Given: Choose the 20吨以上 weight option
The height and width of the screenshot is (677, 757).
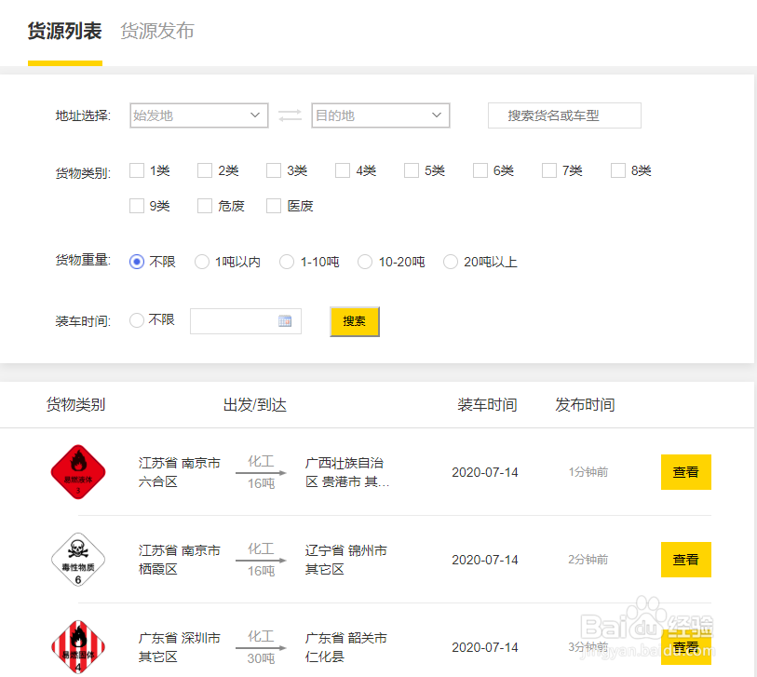Looking at the screenshot, I should pos(451,263).
